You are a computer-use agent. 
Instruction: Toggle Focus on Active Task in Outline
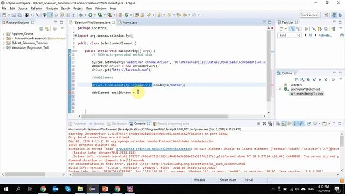[x=334, y=80]
